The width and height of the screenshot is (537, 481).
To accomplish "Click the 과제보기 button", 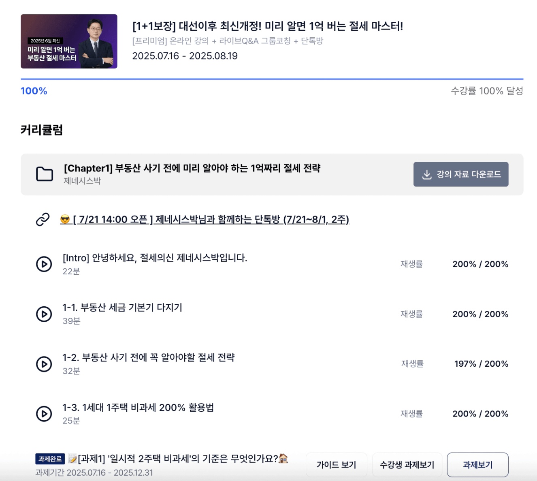I will click(x=478, y=465).
